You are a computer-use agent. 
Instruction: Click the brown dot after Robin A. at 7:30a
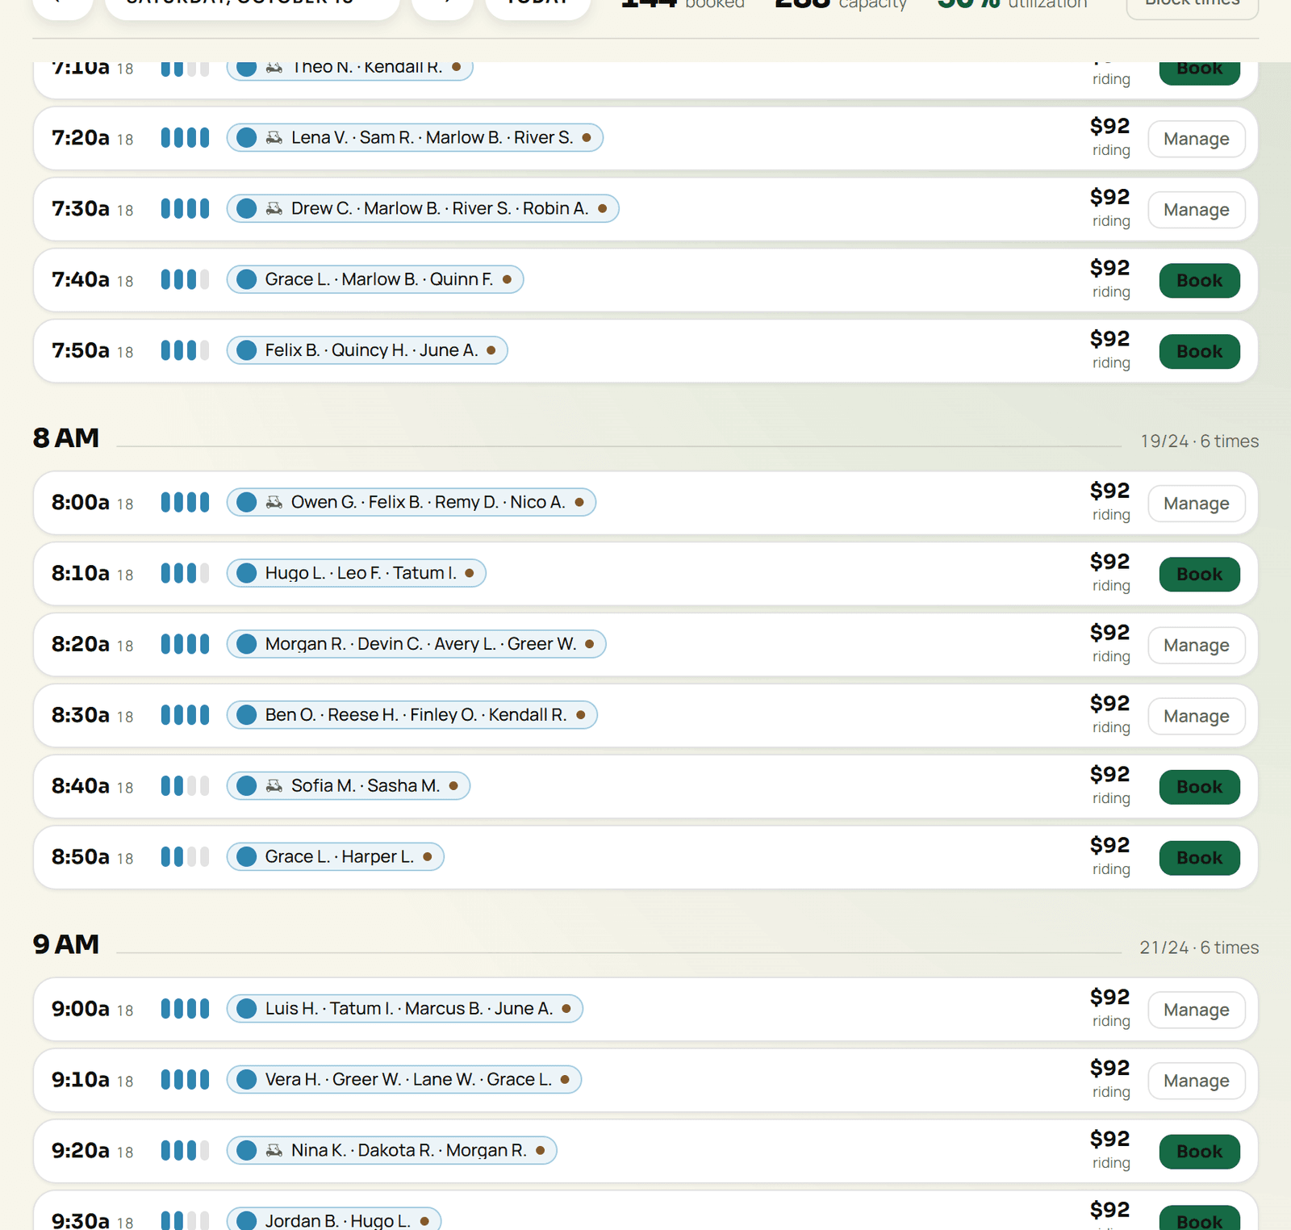pos(602,208)
